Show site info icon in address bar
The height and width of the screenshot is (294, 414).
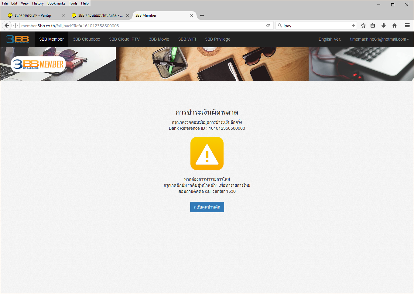pos(15,26)
